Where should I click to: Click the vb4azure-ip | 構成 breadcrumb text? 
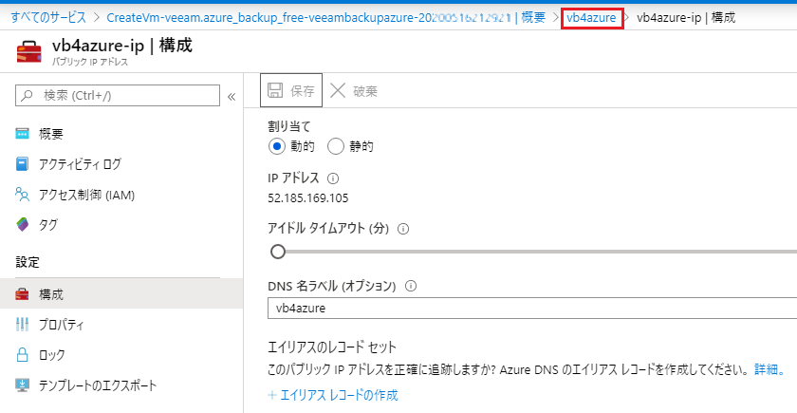coord(686,18)
